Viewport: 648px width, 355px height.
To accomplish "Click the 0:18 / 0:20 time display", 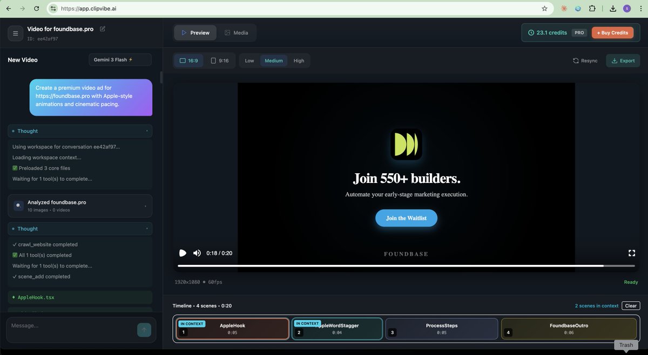I will point(219,253).
